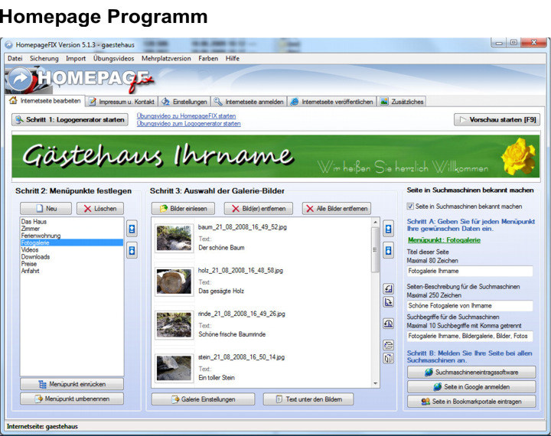The image size is (551, 436).
Task: Select 'Downloads' in menu list
Action: coord(72,257)
